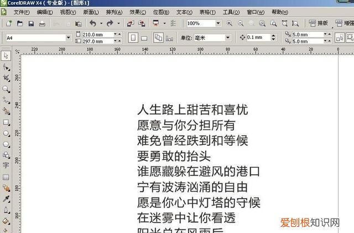The height and width of the screenshot is (233, 354).
Task: Save the document with the floppy icon
Action: coord(31,23)
